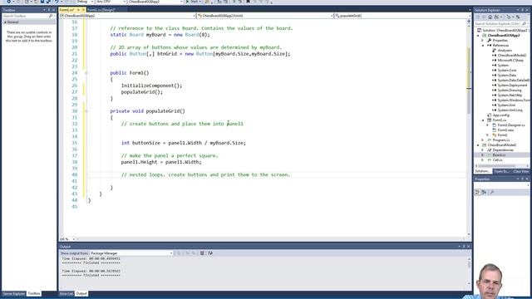Switch to Solution Explorer bottom tab
This screenshot has height=299, width=532.
tap(482, 172)
